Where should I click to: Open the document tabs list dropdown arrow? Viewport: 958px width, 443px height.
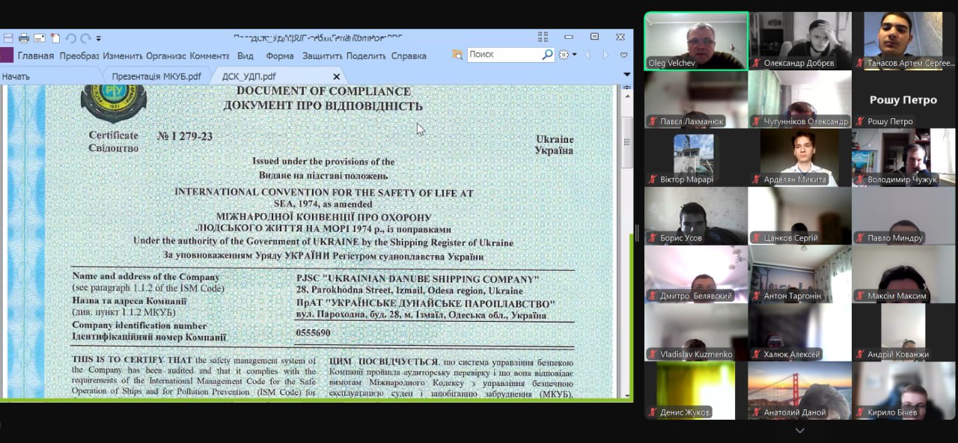[x=626, y=76]
